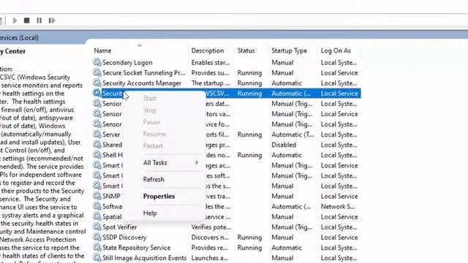
Task: Click Disabled startup type in Shared row
Action: pyautogui.click(x=284, y=145)
